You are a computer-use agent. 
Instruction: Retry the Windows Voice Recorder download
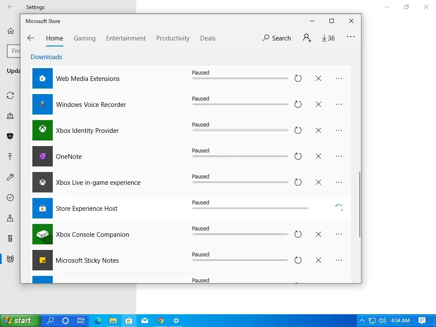pos(298,104)
